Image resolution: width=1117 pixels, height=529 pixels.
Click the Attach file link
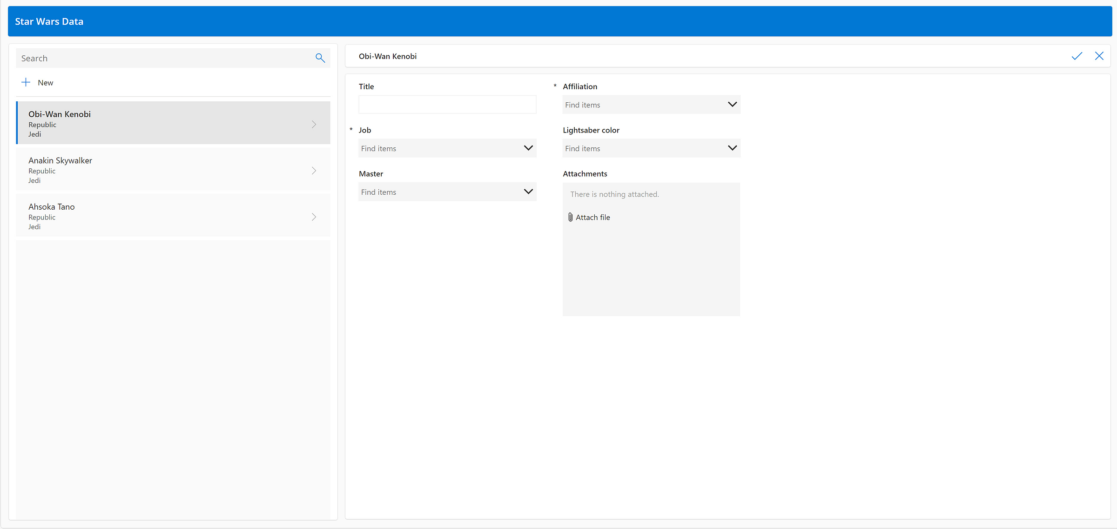tap(592, 218)
